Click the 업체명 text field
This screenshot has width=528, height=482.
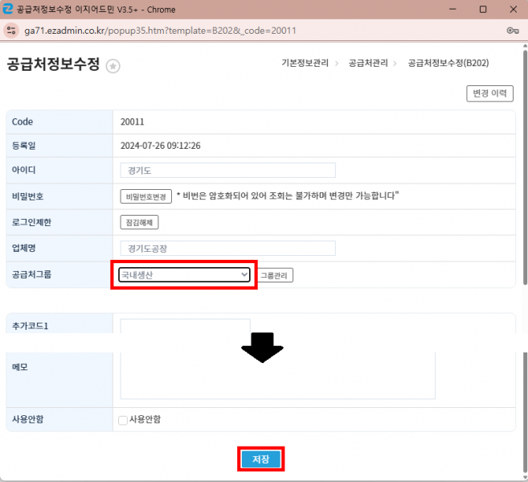(227, 249)
